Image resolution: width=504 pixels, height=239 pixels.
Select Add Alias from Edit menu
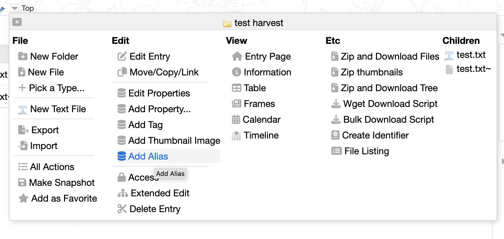tap(148, 156)
